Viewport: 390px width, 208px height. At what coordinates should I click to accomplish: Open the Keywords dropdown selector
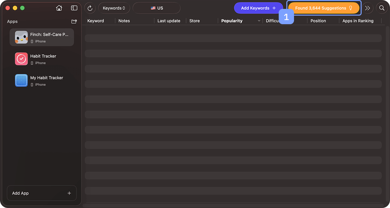(114, 8)
